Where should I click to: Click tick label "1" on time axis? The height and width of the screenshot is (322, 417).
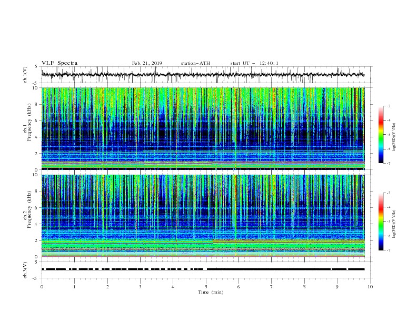74,287
